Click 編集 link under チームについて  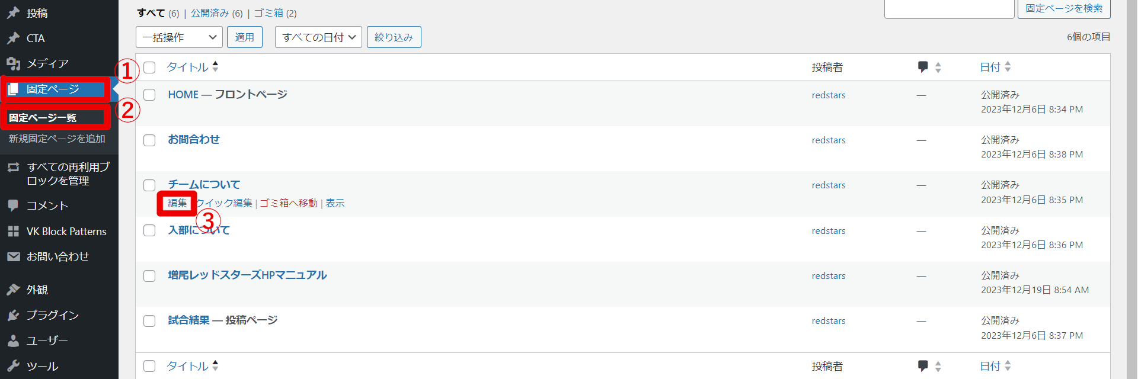pos(177,203)
